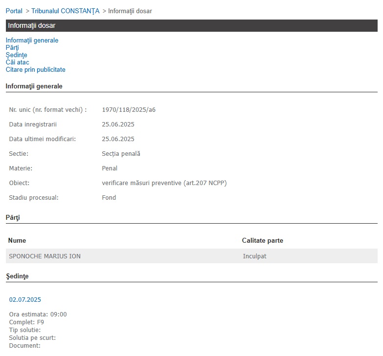This screenshot has width=383, height=356.
Task: Click the Complet: F9 text
Action: (26, 322)
